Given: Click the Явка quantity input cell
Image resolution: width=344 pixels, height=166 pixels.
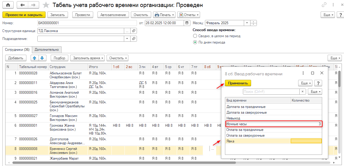Looking at the screenshot, I should coord(306,141).
